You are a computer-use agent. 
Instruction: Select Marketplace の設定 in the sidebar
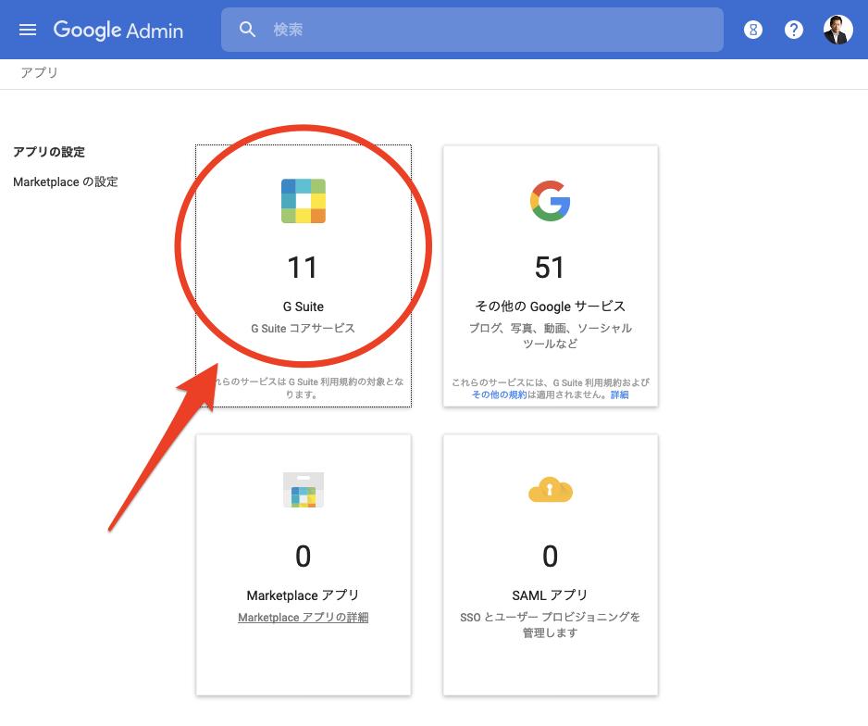(66, 182)
